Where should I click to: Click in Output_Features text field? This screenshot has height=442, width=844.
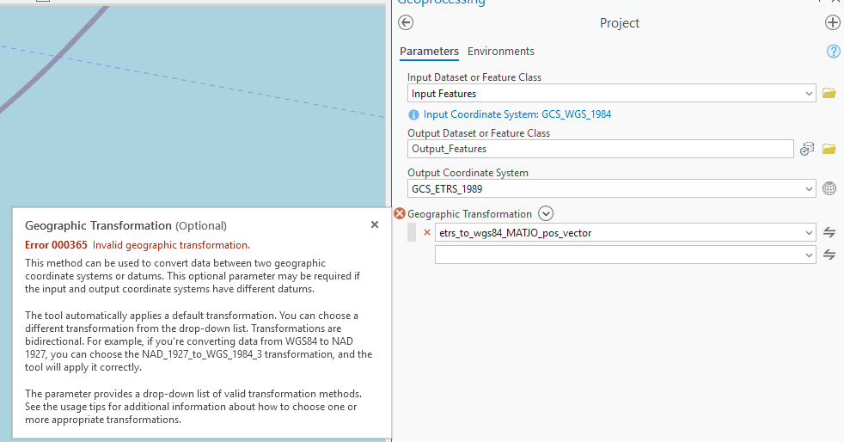coord(600,149)
